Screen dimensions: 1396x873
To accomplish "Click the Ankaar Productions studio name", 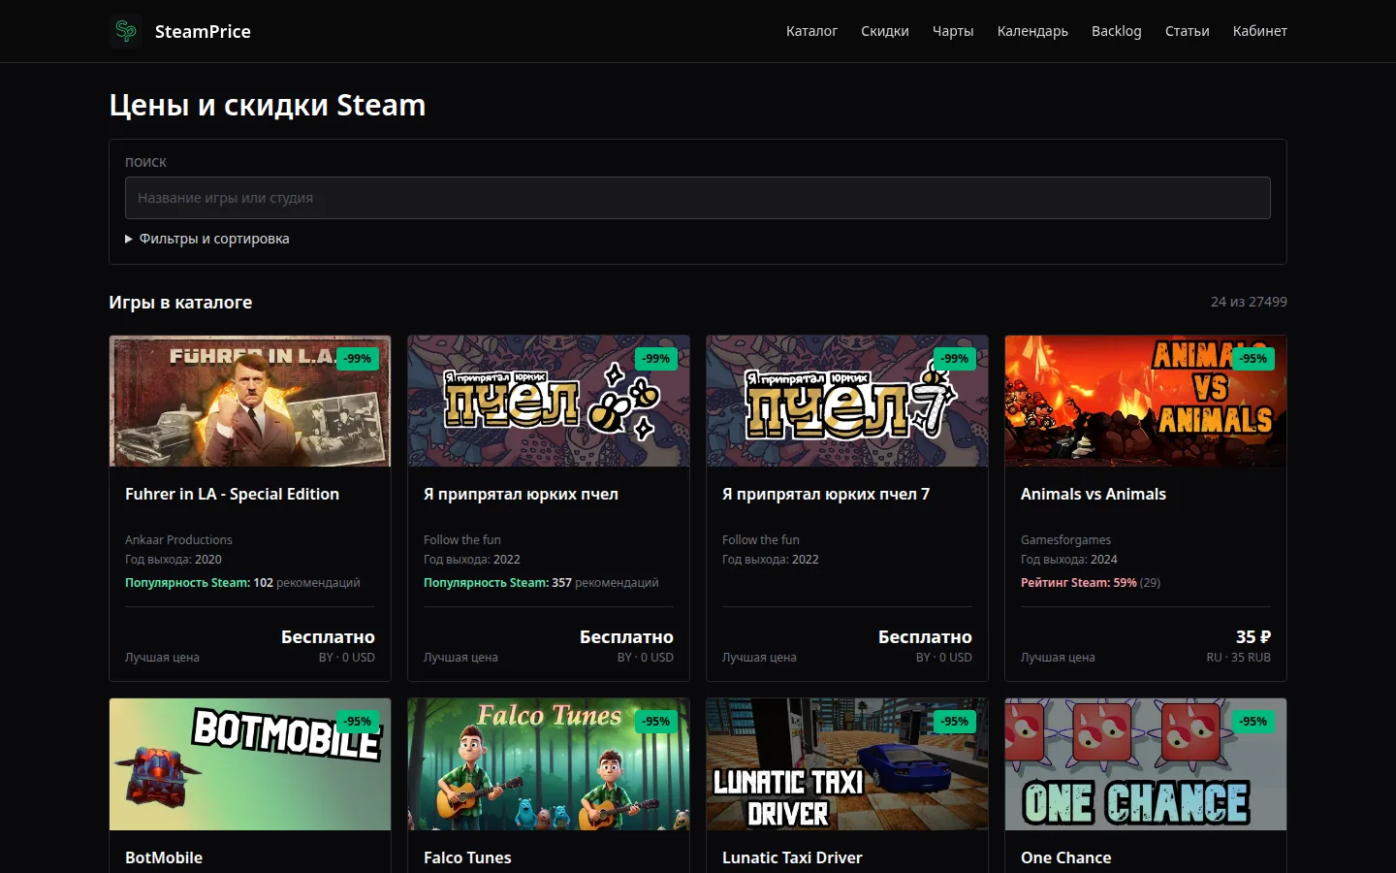I will [178, 540].
